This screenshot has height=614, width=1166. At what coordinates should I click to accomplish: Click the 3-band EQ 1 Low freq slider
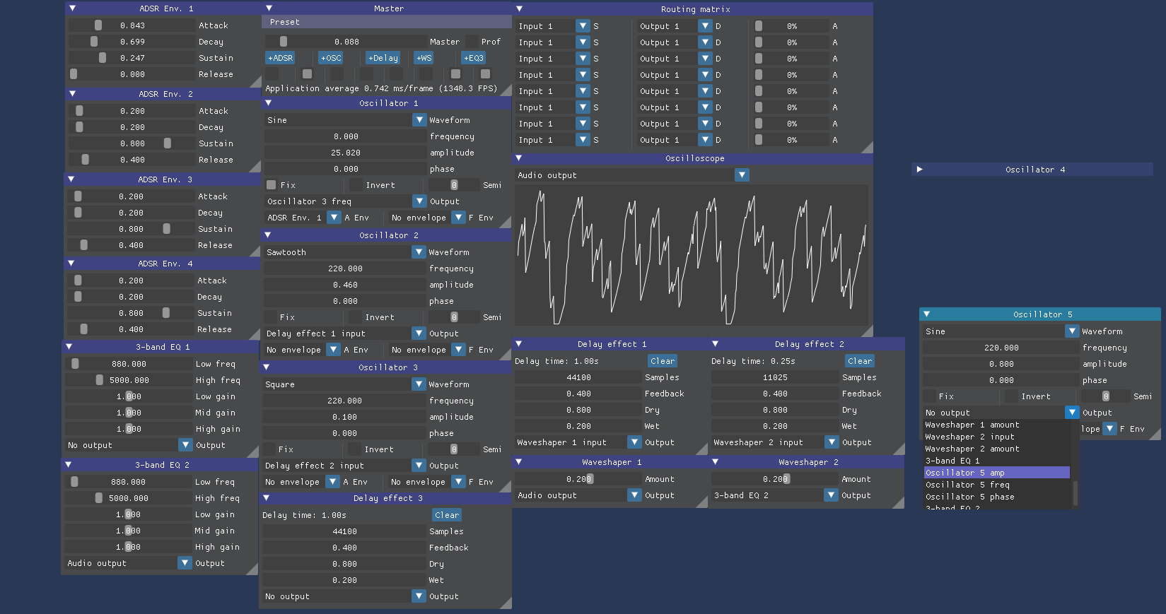point(129,364)
